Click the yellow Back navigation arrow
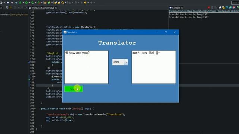239x134 pixels. pyautogui.click(x=85, y=3)
